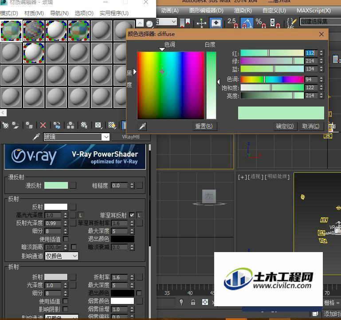Screen dimensions: 341x320
Task: Click Show Shaded Material in Viewport icon
Action: click(112, 125)
